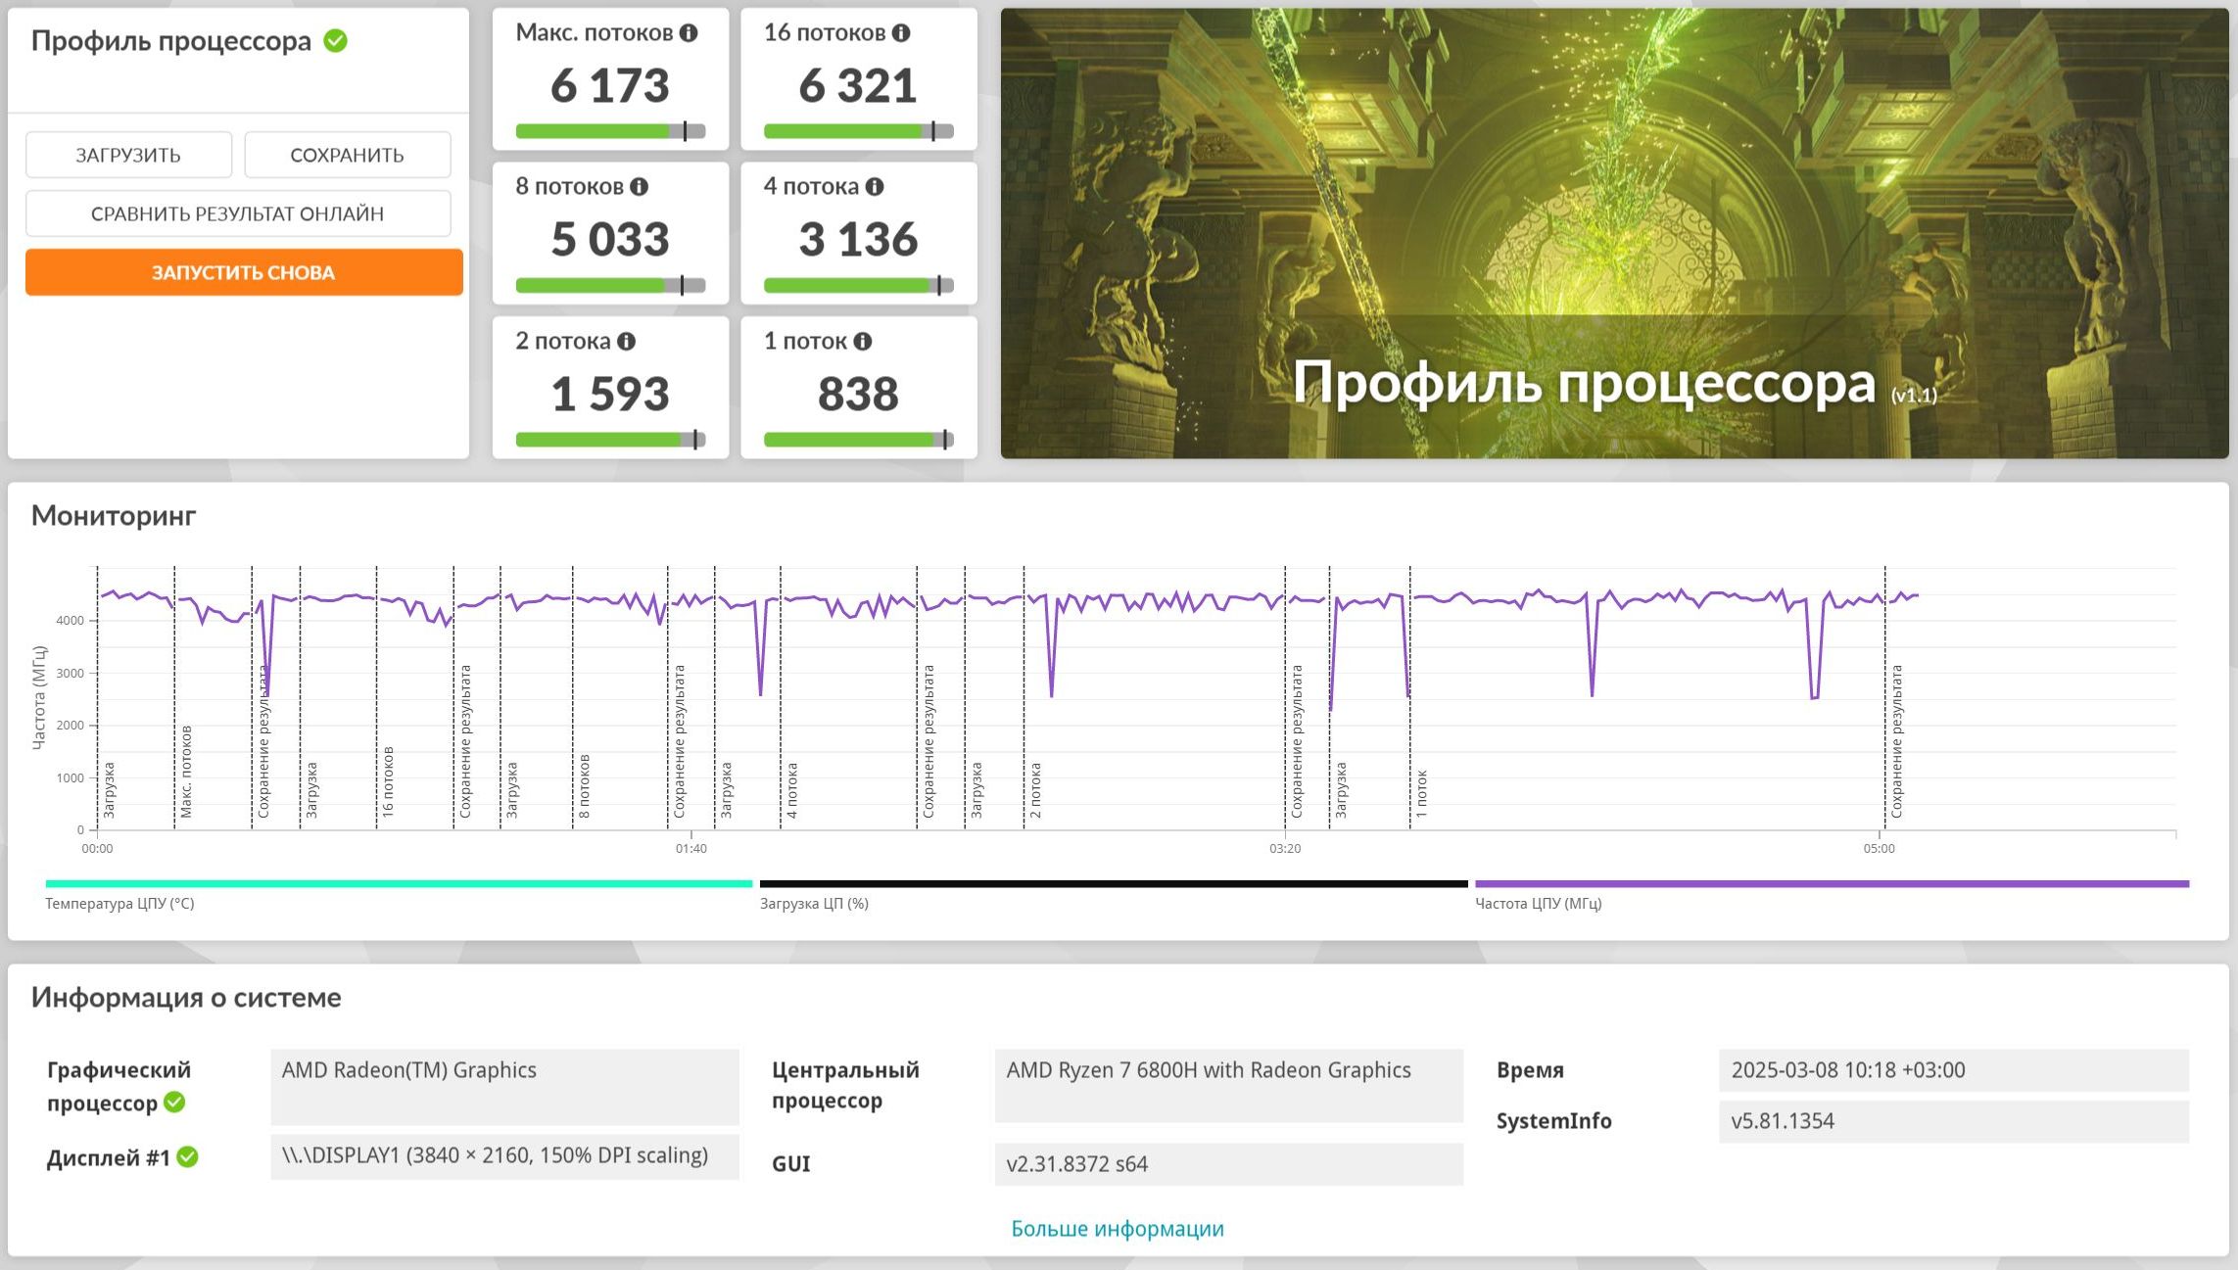Click the ЗАГРУЗИТЬ button
Viewport: 2238px width, 1270px height.
coord(128,155)
